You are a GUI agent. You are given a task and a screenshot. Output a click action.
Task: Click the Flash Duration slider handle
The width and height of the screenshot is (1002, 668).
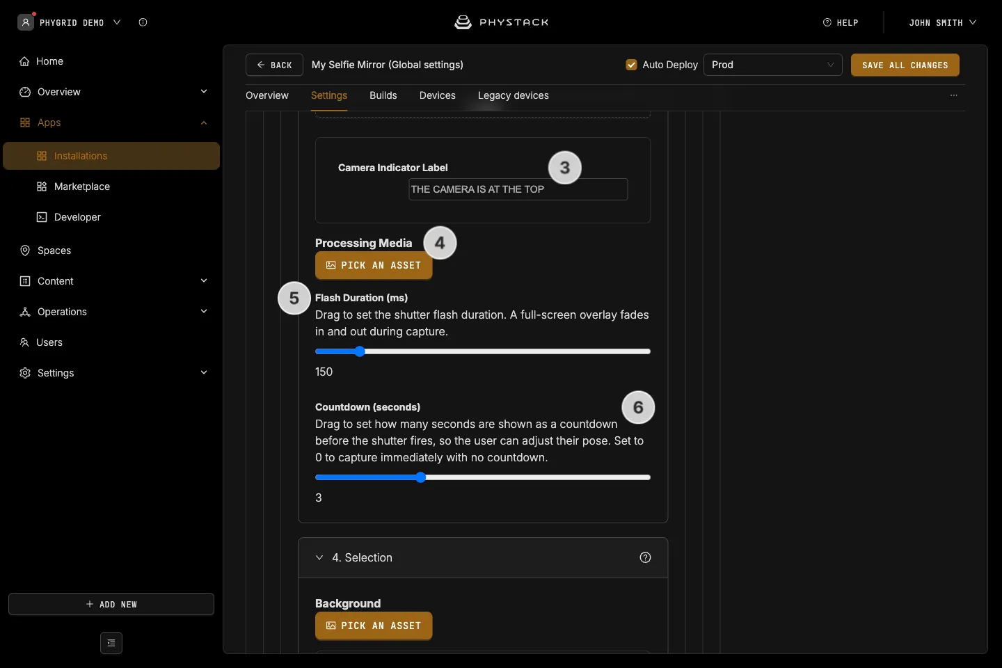pyautogui.click(x=360, y=351)
